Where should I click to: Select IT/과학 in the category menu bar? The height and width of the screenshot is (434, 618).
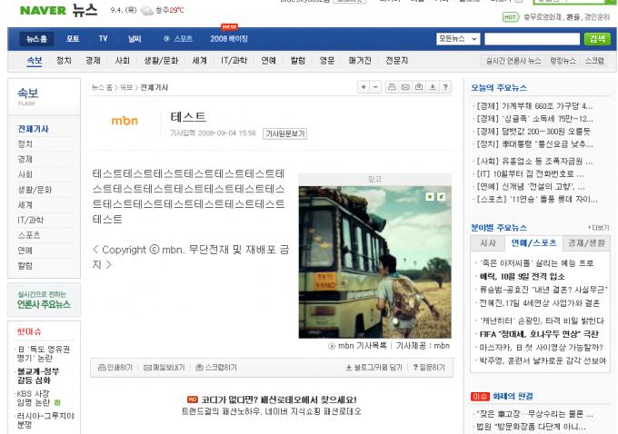coord(234,61)
